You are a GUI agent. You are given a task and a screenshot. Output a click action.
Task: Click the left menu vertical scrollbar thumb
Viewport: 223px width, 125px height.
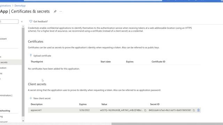(x=23, y=72)
